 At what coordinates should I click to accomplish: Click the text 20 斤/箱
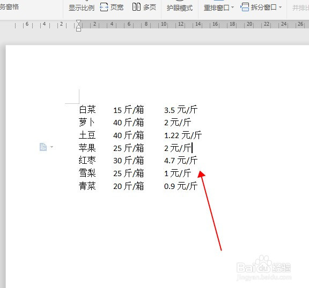(x=129, y=186)
